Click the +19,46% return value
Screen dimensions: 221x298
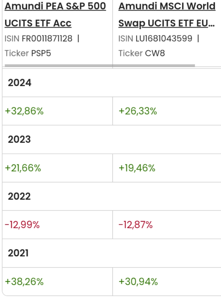137,168
